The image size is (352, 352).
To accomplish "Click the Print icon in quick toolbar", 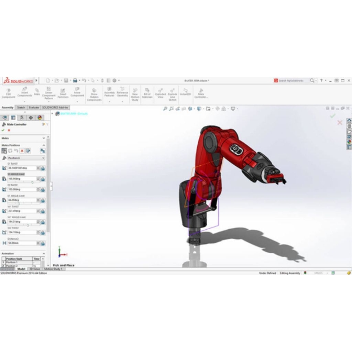I will click(75, 80).
